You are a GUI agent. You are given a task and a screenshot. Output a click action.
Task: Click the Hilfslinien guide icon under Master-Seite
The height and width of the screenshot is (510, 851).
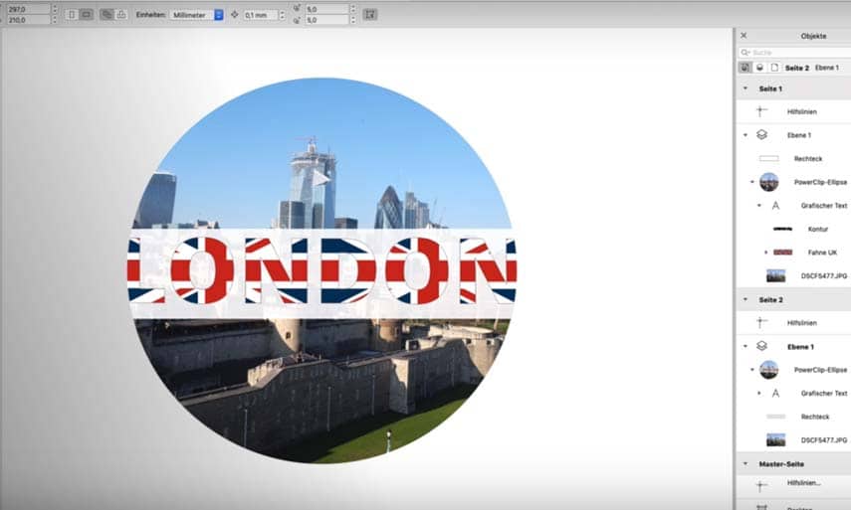pos(762,485)
